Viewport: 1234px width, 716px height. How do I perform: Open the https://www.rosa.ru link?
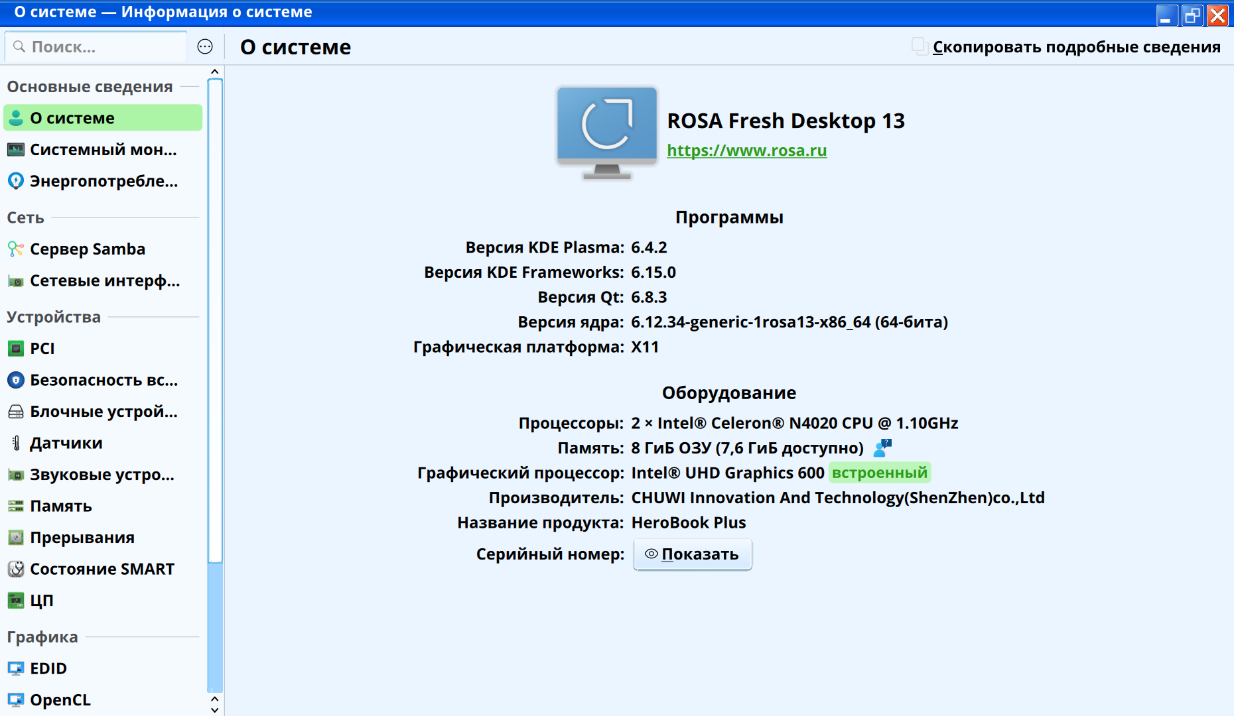747,150
